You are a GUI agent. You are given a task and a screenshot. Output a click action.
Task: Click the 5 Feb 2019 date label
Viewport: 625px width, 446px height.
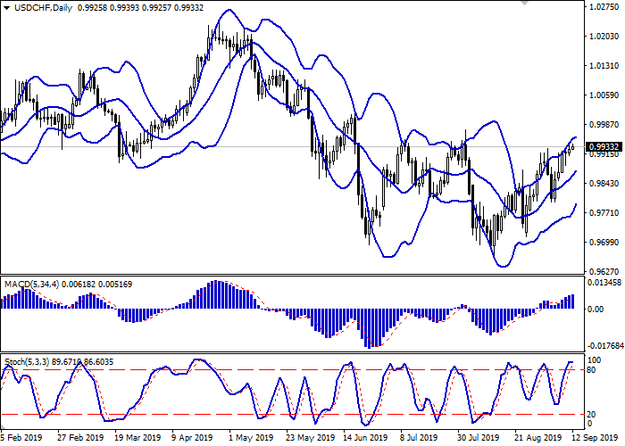[21, 438]
